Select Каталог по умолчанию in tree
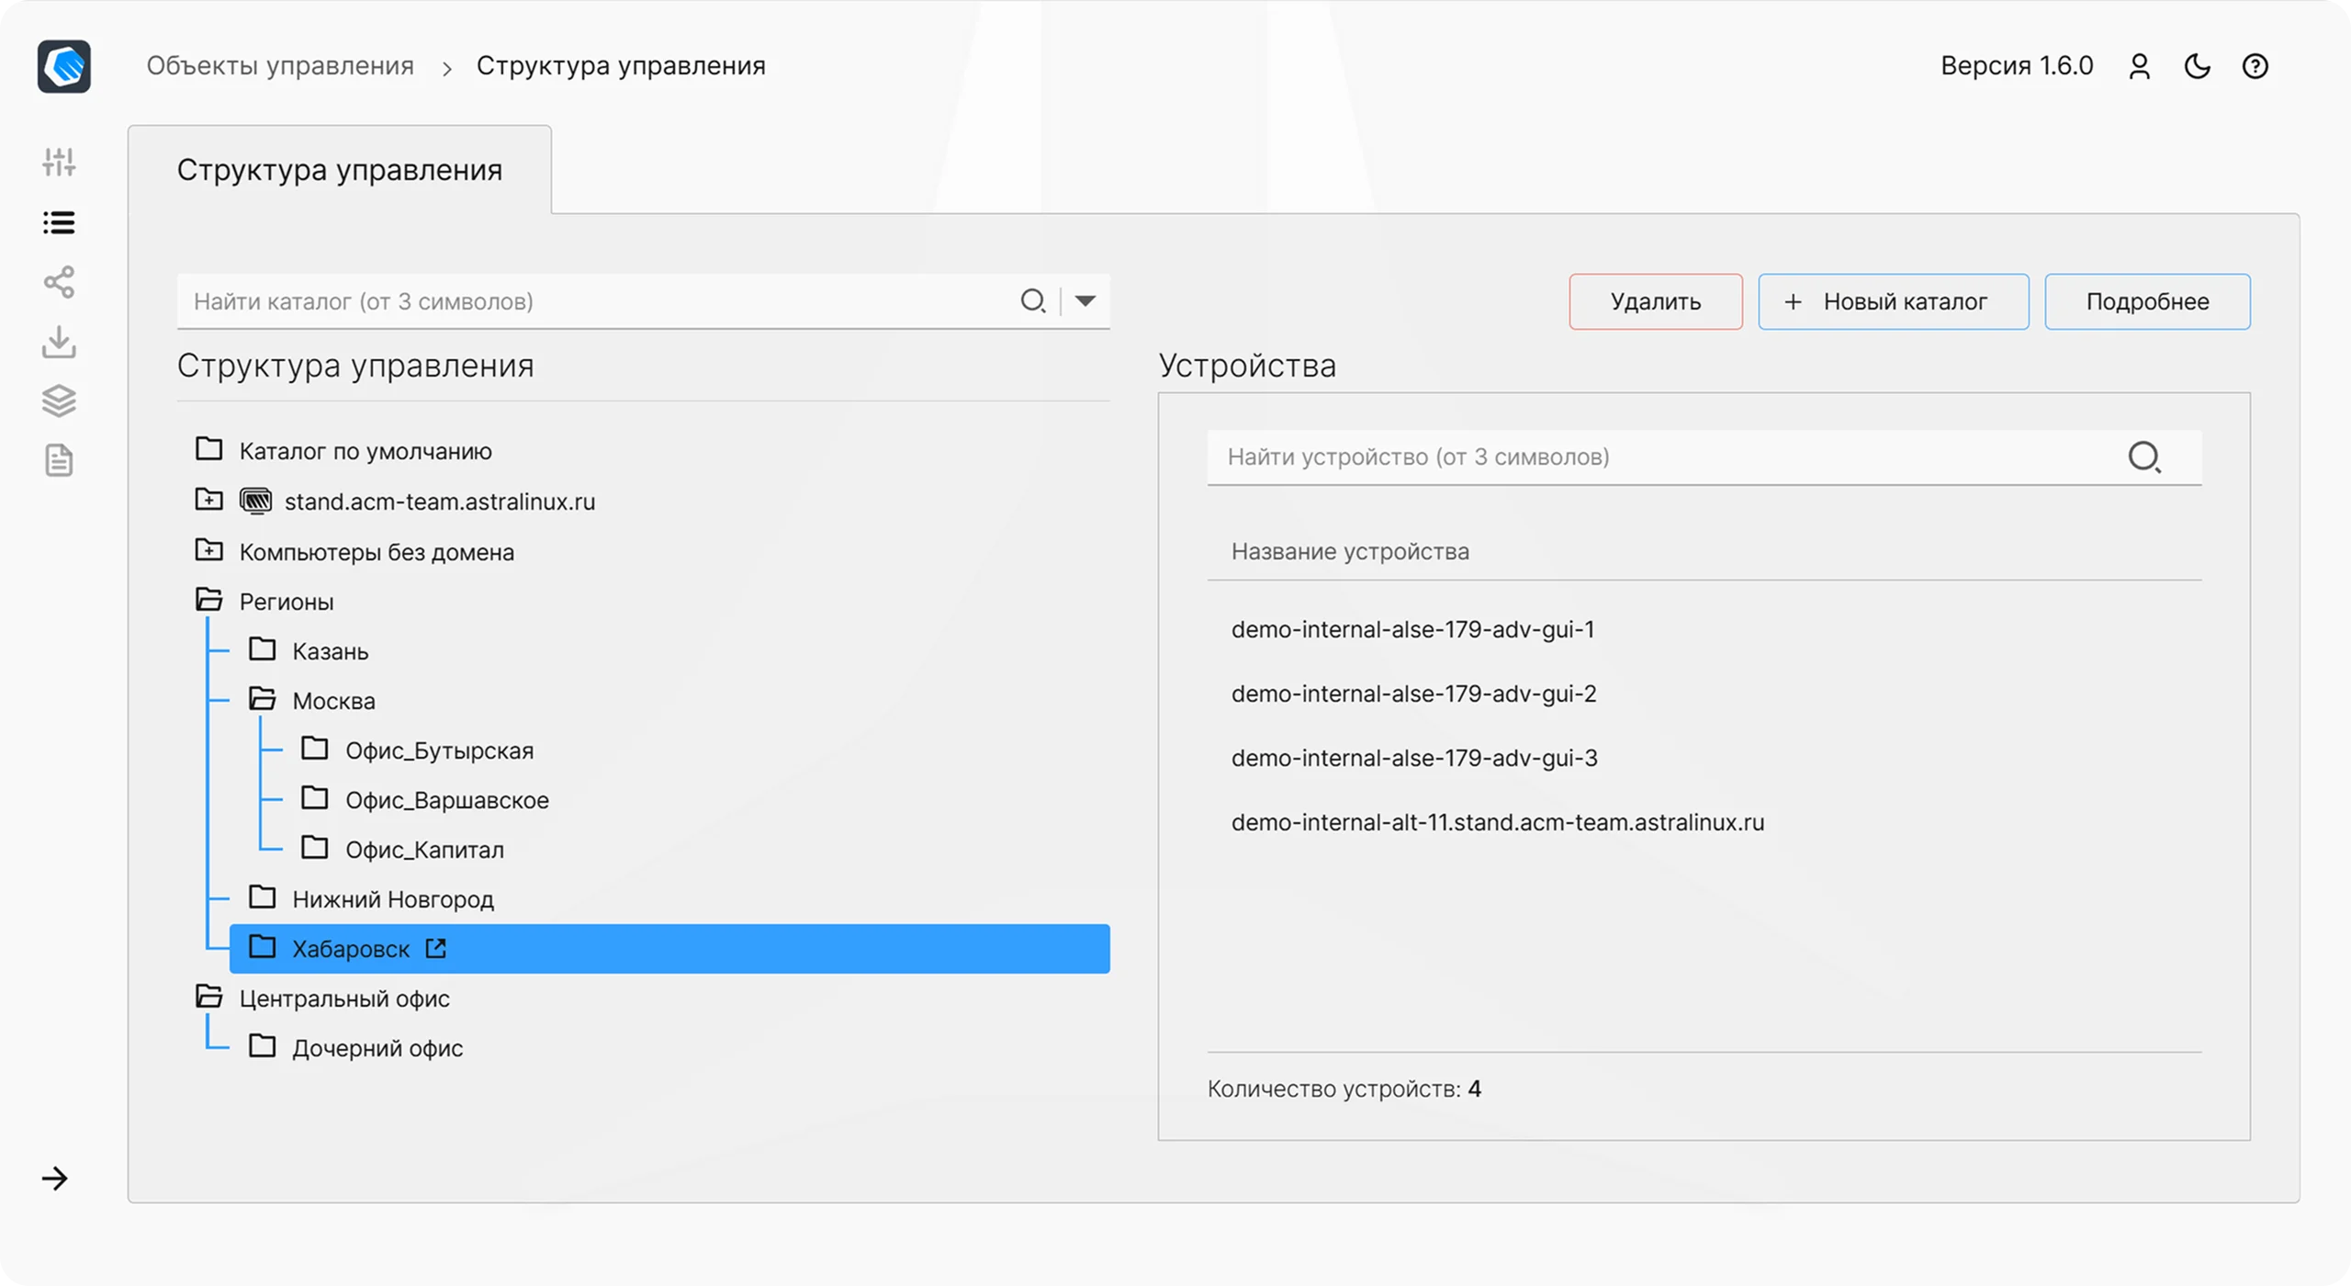The height and width of the screenshot is (1286, 2351). pyautogui.click(x=366, y=451)
